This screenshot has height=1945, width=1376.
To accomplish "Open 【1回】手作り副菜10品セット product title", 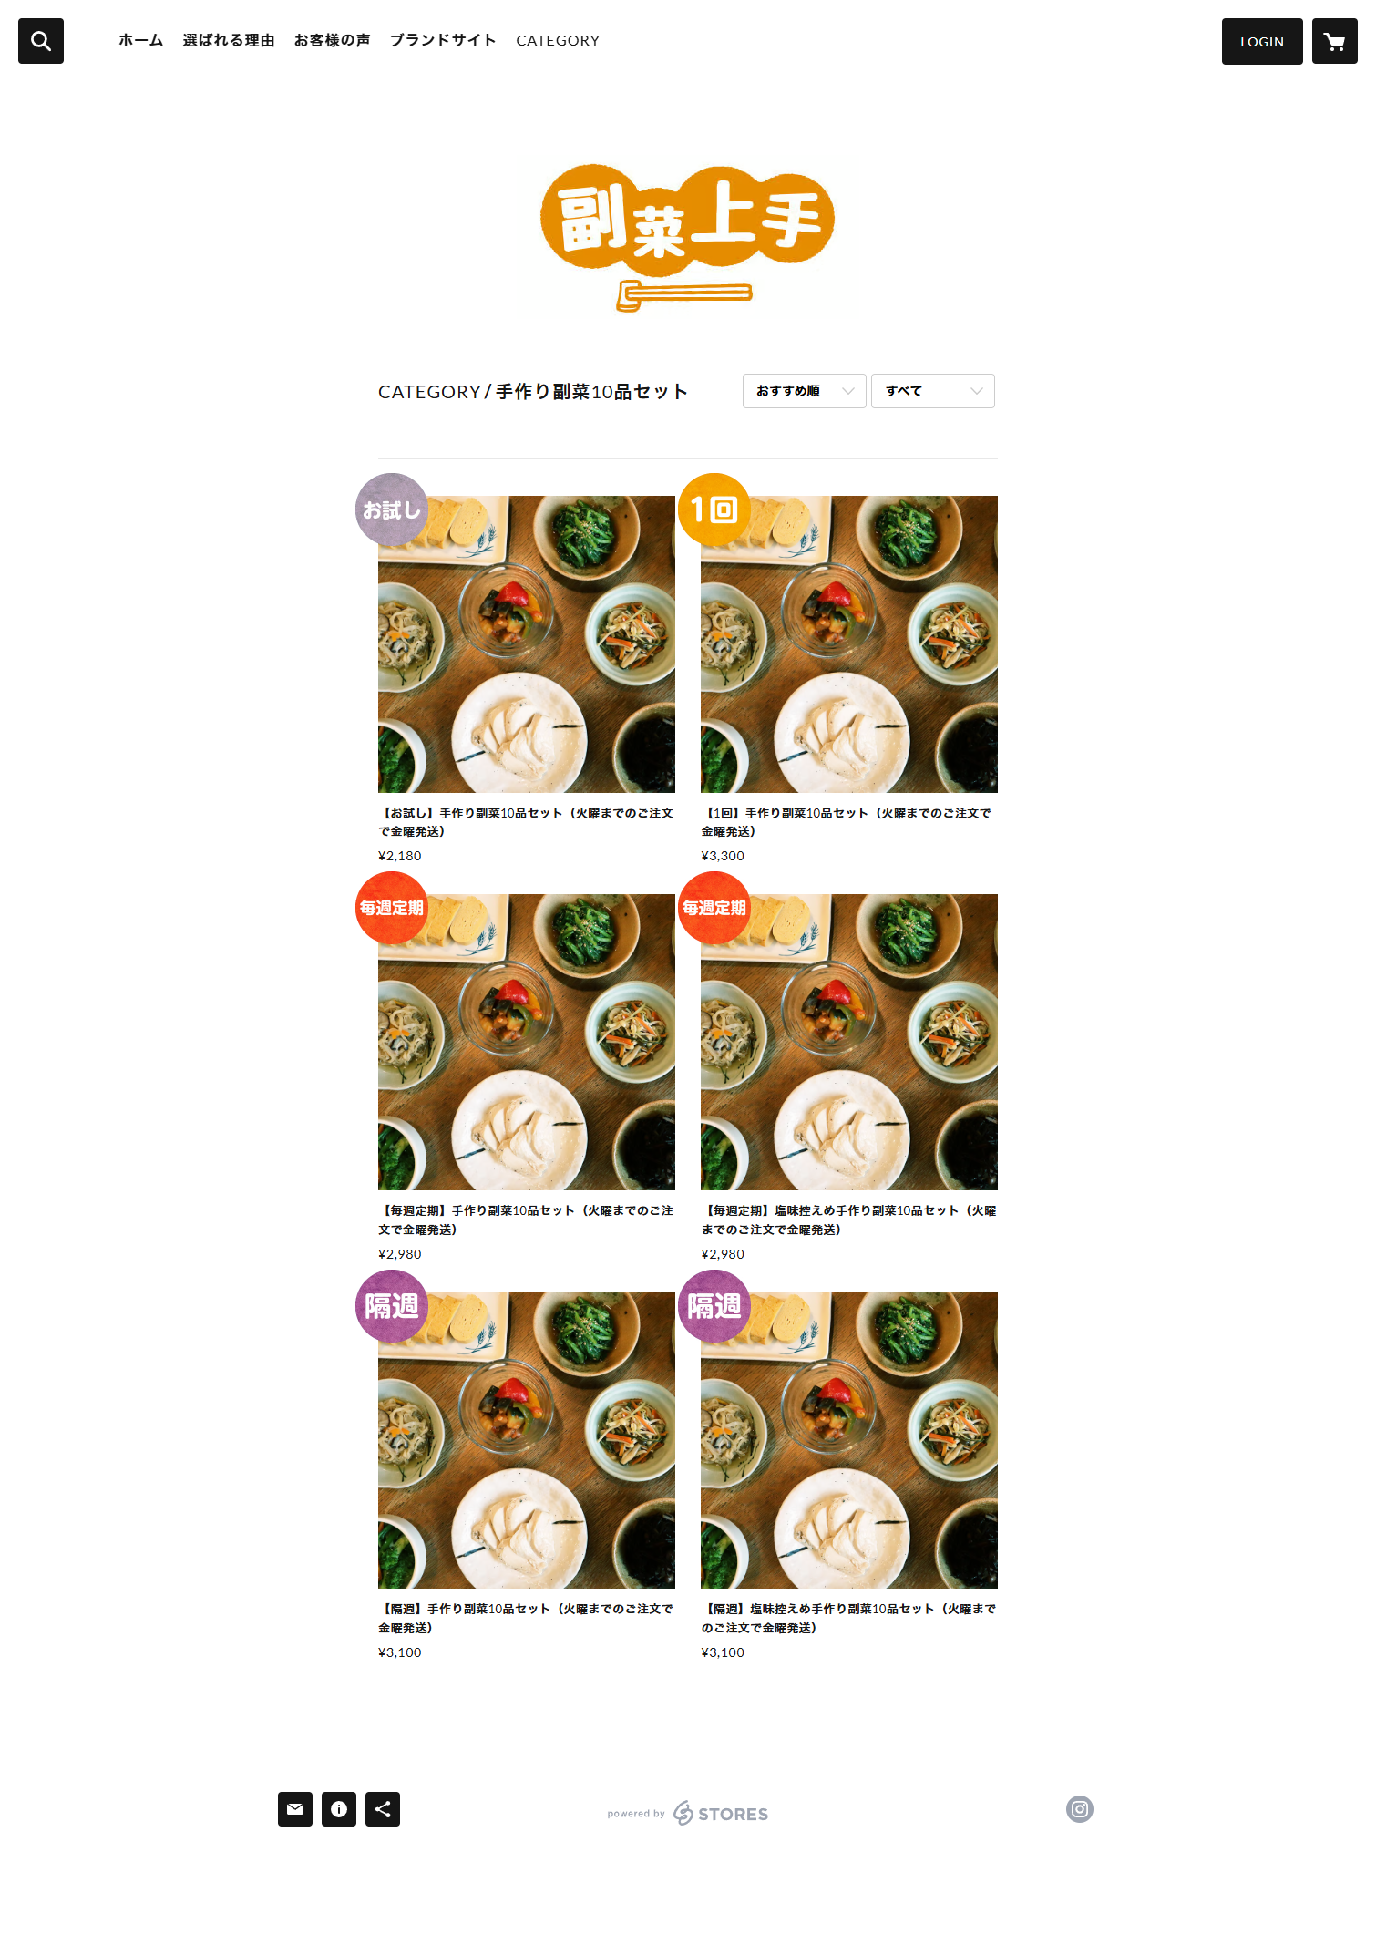I will 846,822.
